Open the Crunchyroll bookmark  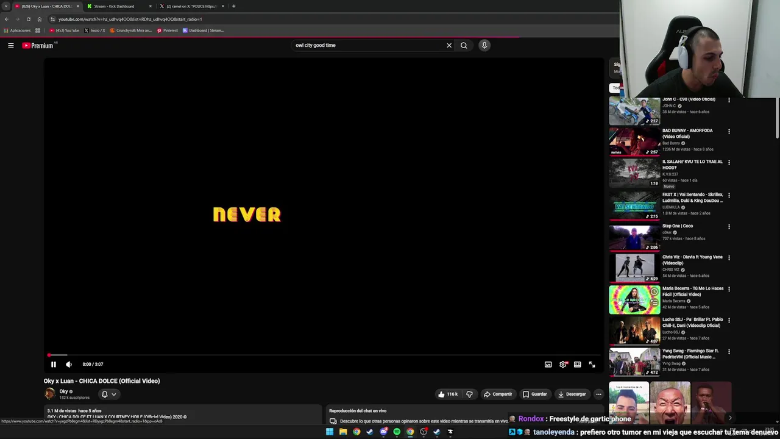pos(130,30)
